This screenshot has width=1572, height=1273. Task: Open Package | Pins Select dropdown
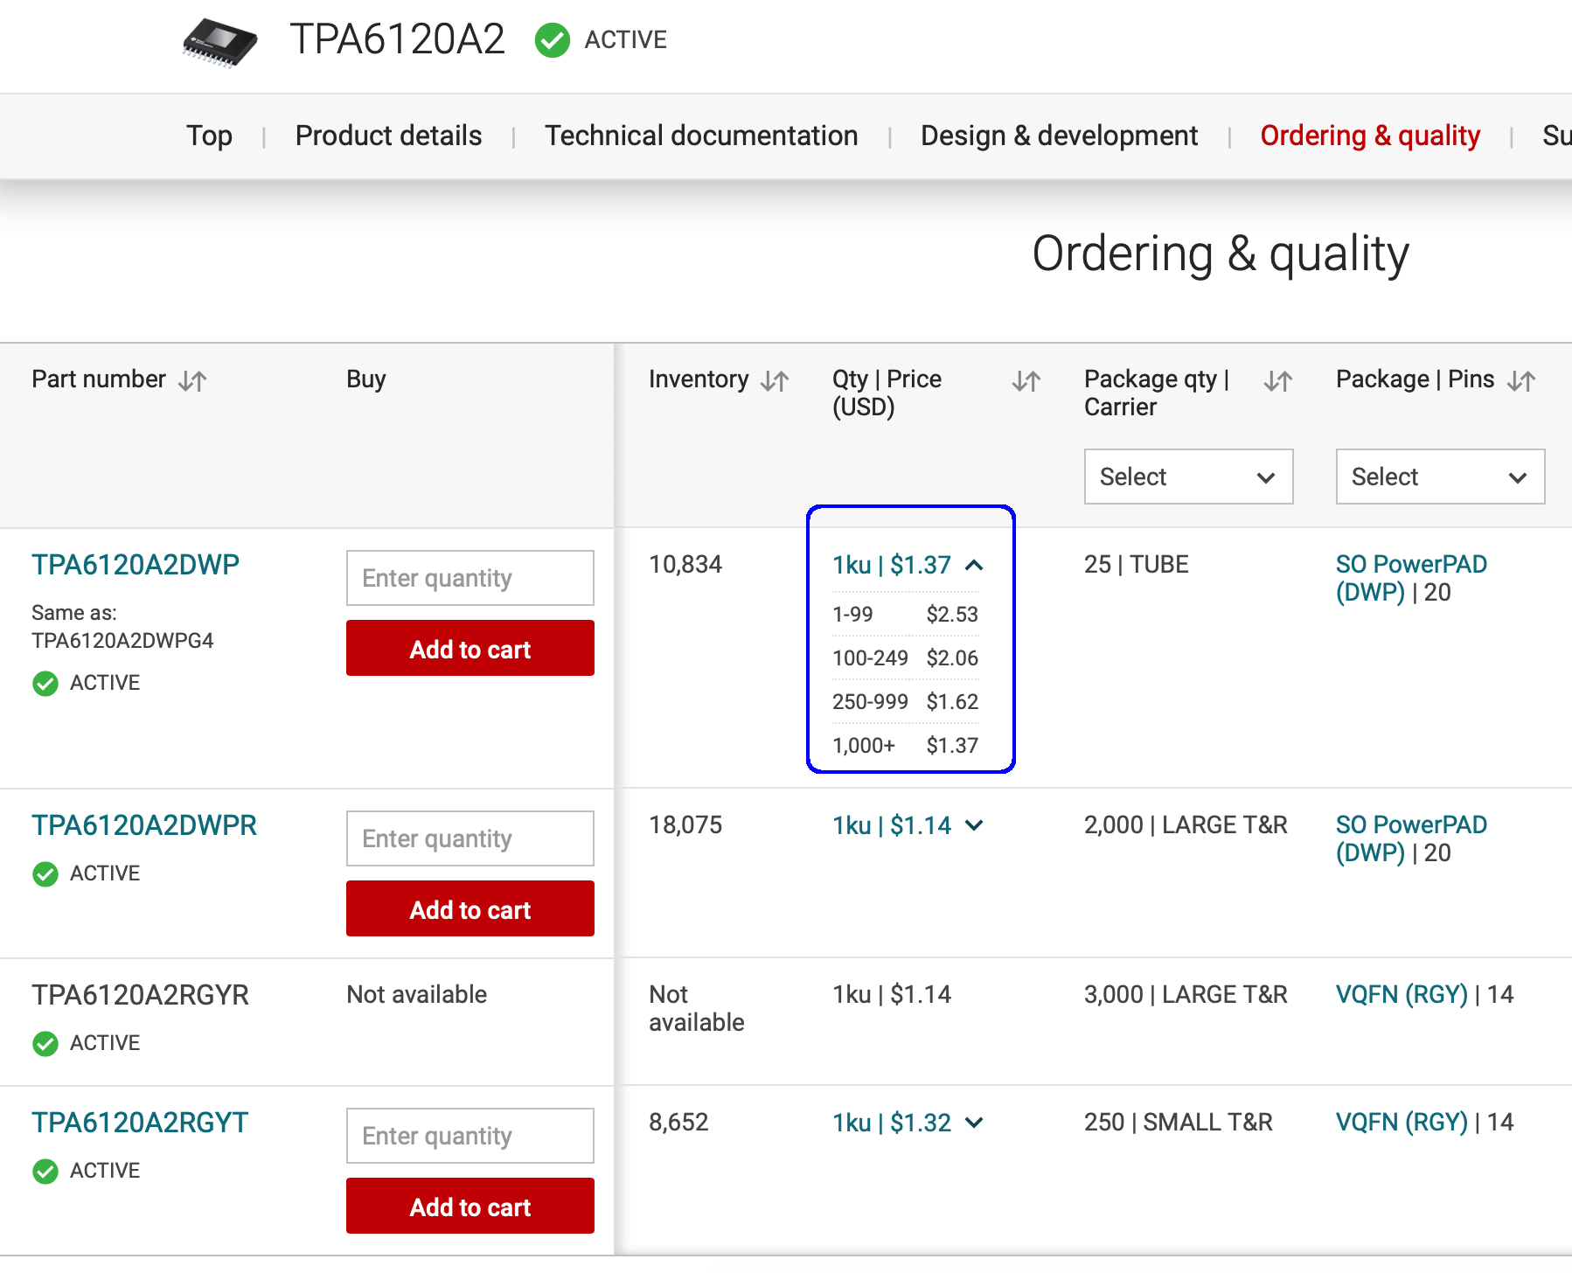tap(1440, 477)
